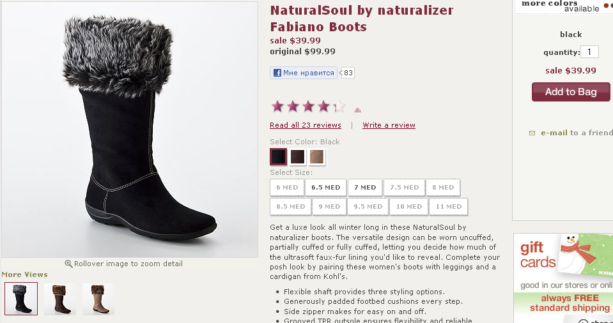Image resolution: width=613 pixels, height=323 pixels.
Task: Select size 6.5 MED
Action: (x=325, y=188)
